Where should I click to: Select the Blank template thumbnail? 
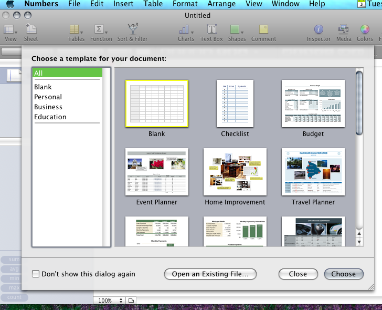point(157,104)
